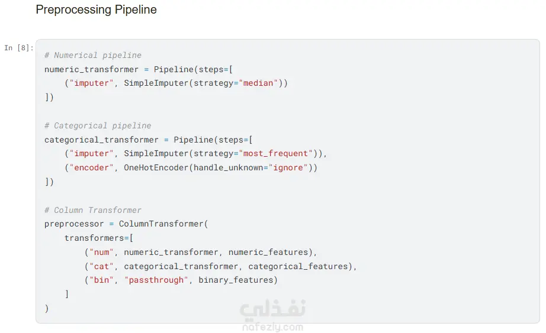Select the In [8] cell prompt
Viewport: 546px width, 333px height.
tap(19, 48)
